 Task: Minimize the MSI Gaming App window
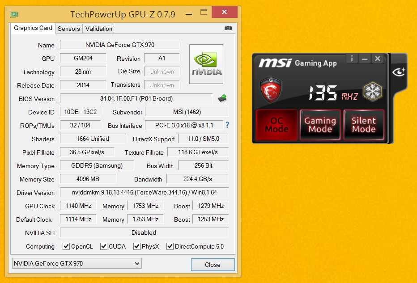pos(365,59)
